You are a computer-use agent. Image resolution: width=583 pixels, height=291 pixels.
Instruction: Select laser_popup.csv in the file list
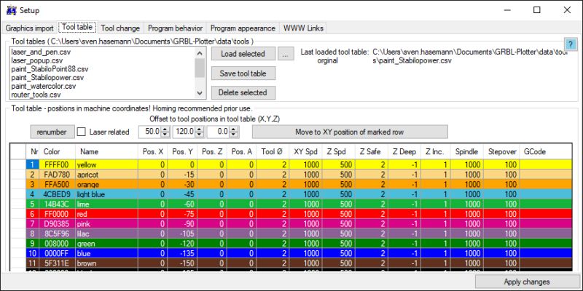coord(37,60)
